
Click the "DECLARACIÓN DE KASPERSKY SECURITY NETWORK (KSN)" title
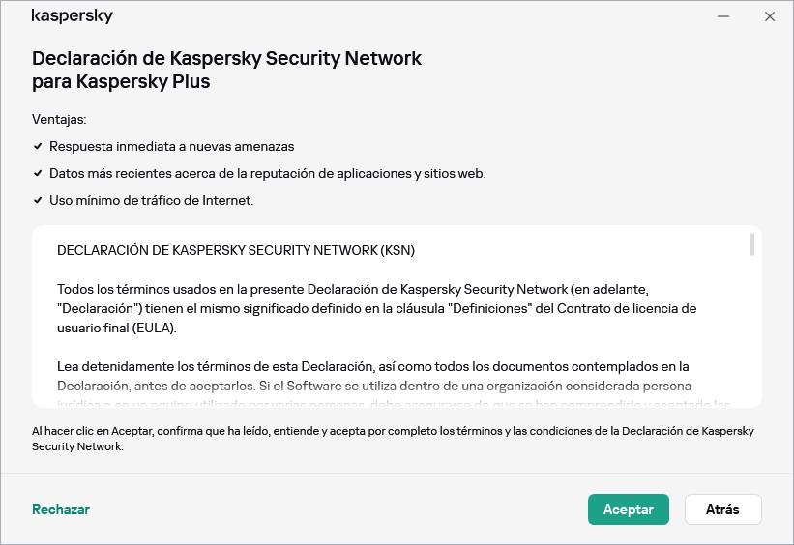[x=236, y=250]
